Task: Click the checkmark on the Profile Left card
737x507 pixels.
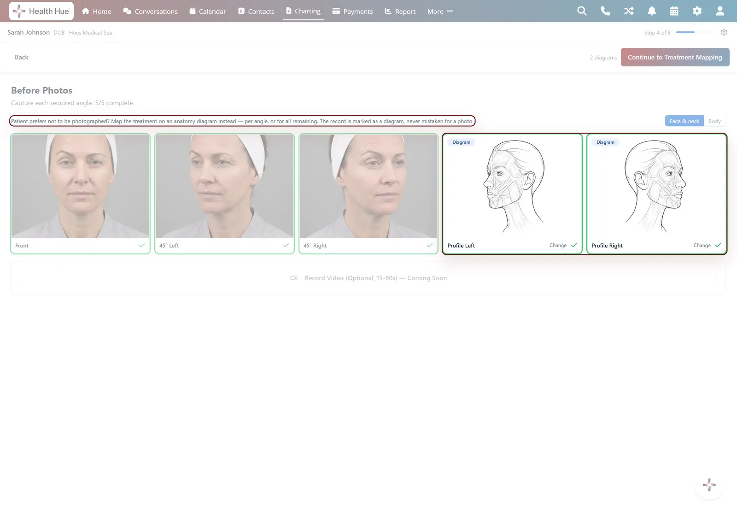Action: point(574,245)
